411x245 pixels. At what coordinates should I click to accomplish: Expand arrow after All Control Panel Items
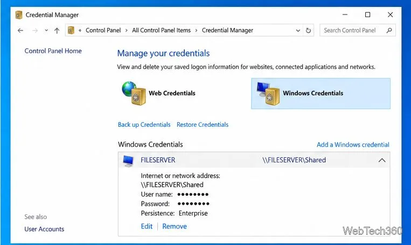pos(196,31)
